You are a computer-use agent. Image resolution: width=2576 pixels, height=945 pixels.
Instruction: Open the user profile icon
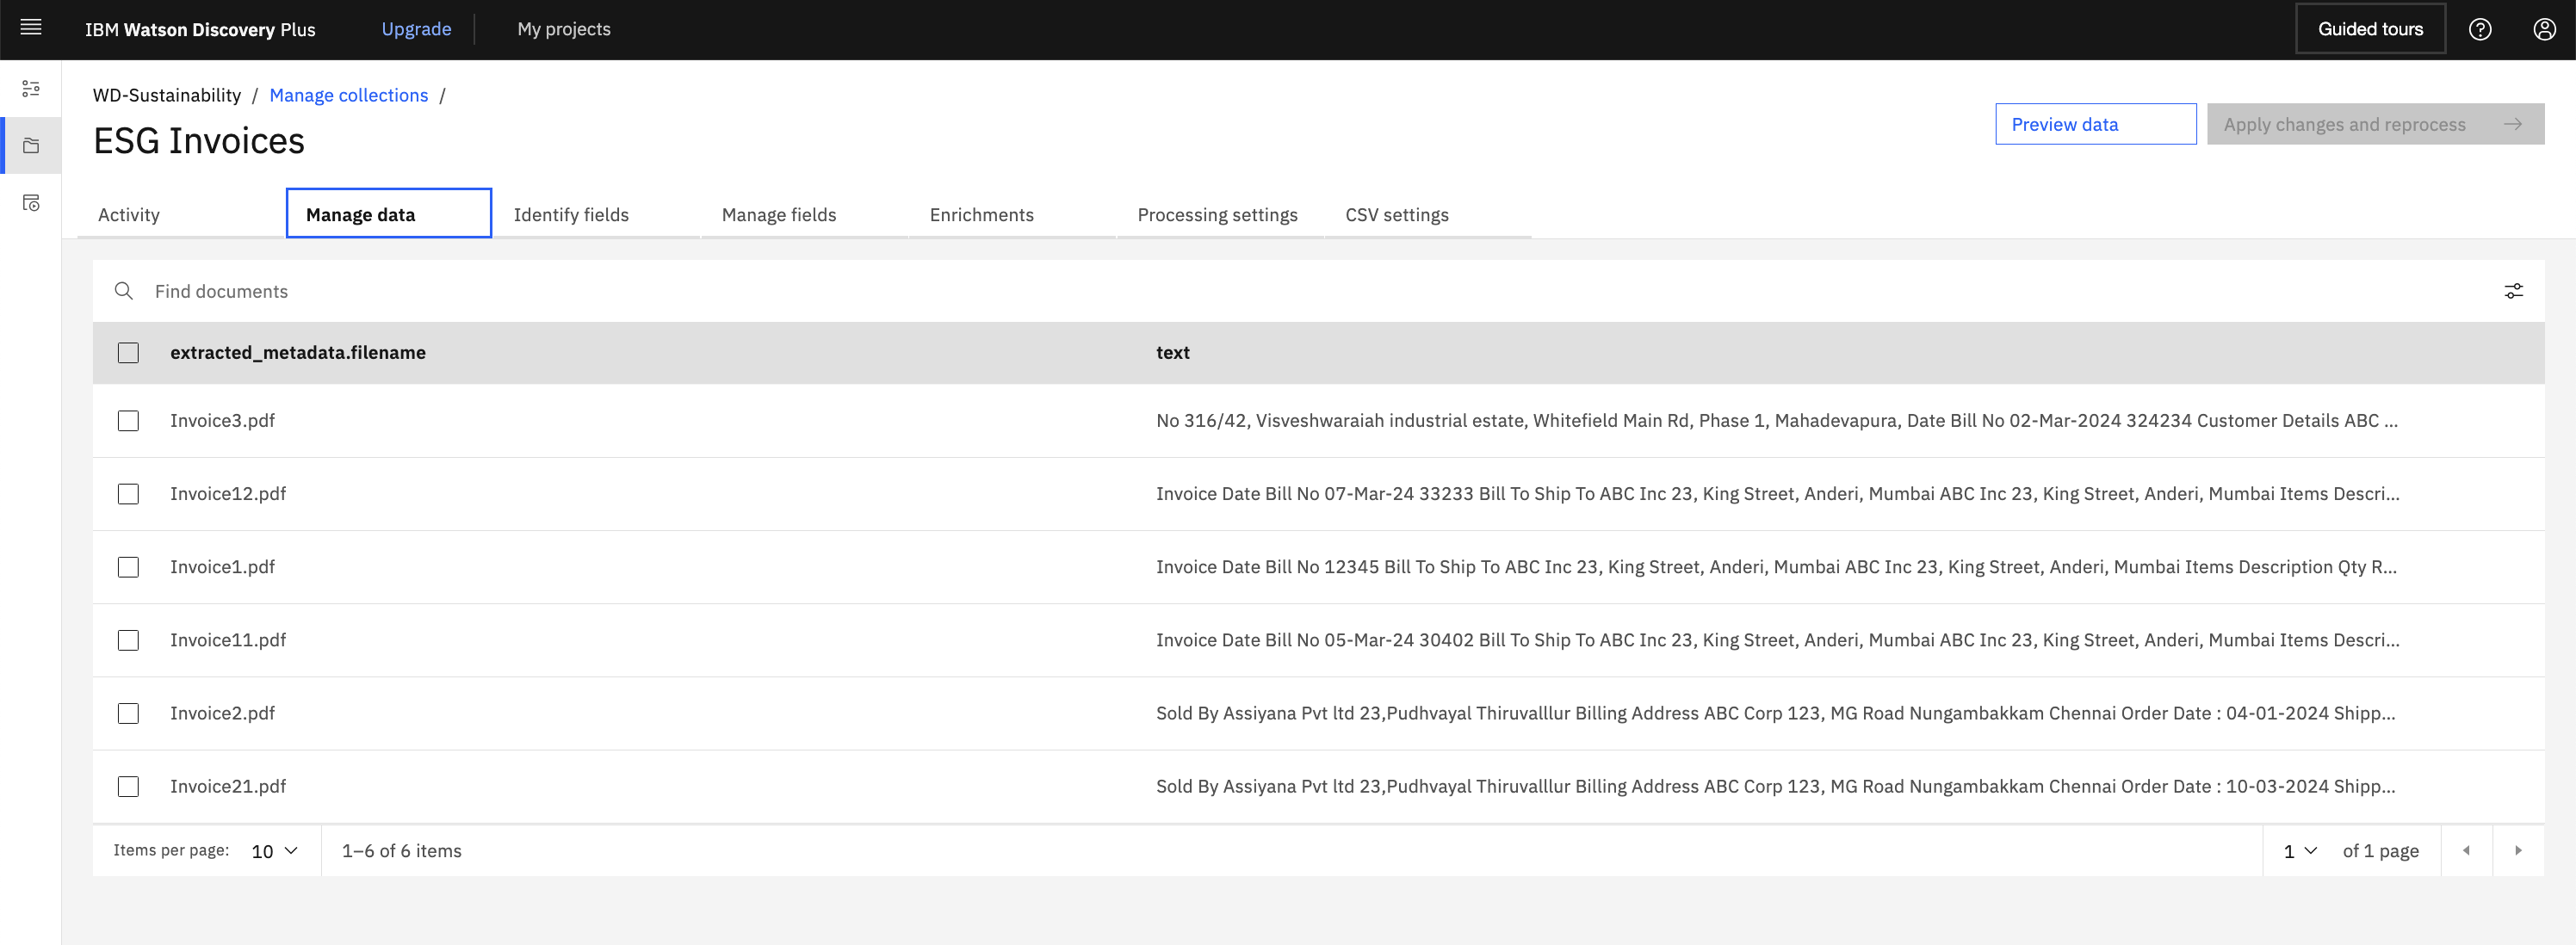(x=2544, y=29)
